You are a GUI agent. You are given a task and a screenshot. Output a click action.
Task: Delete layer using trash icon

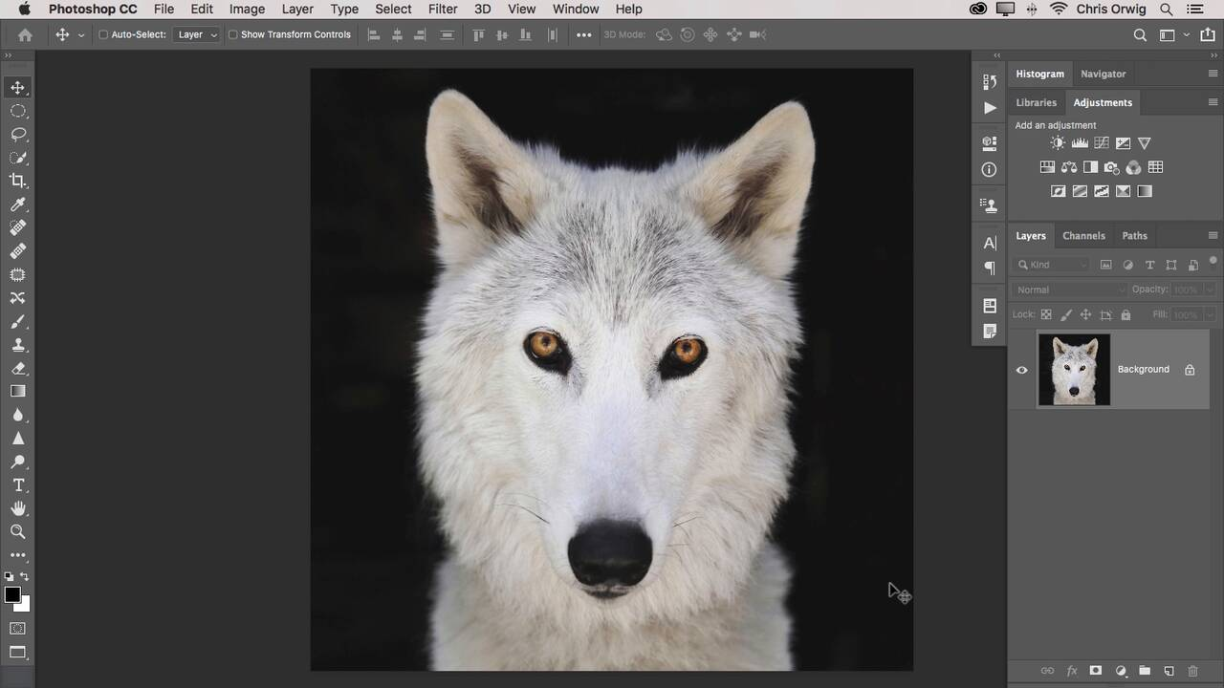pyautogui.click(x=1192, y=671)
